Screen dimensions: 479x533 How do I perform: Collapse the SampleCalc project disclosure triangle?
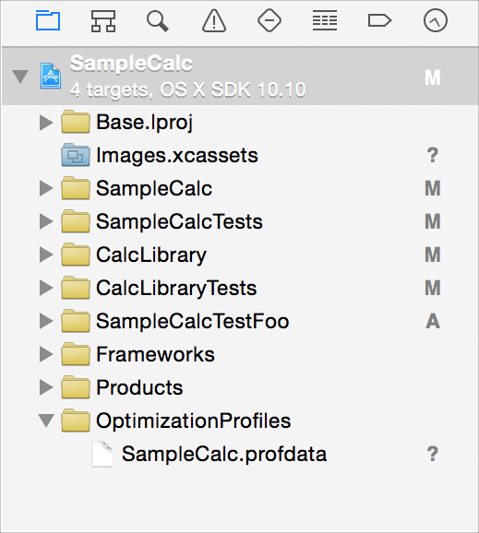(x=20, y=77)
